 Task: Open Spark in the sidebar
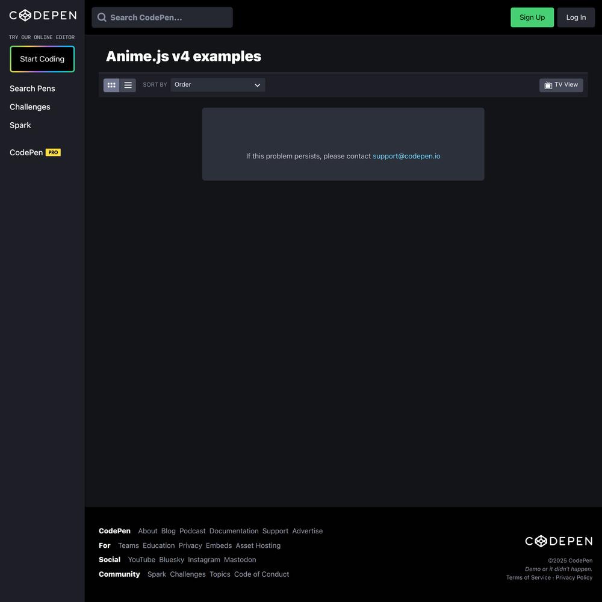coord(20,126)
